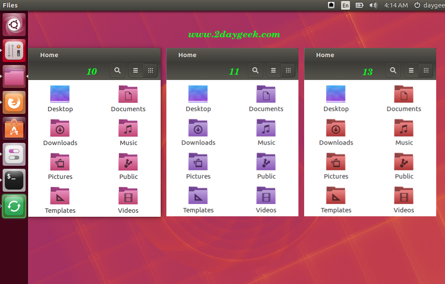This screenshot has width=445, height=284.
Task: Click the Files menu title in the top bar
Action: pos(10,5)
